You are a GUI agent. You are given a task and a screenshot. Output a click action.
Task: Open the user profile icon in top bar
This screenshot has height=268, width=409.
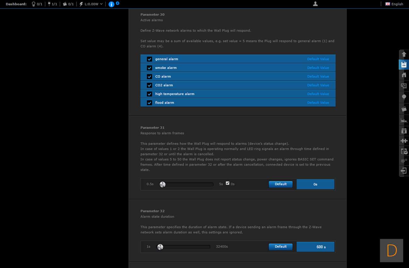pos(315,4)
